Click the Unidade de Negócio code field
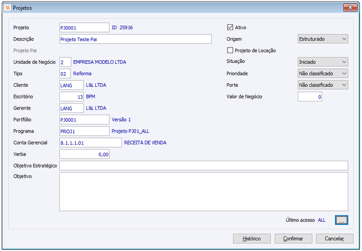362x251 pixels. tap(65, 62)
